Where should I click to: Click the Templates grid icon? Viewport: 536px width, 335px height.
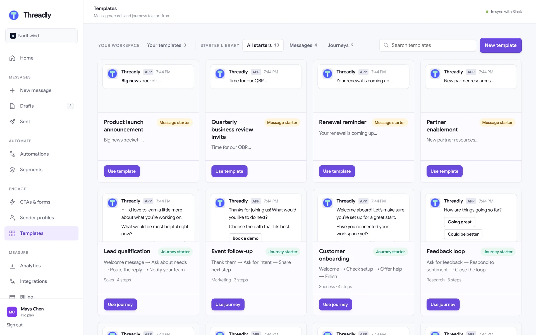[x=12, y=233]
